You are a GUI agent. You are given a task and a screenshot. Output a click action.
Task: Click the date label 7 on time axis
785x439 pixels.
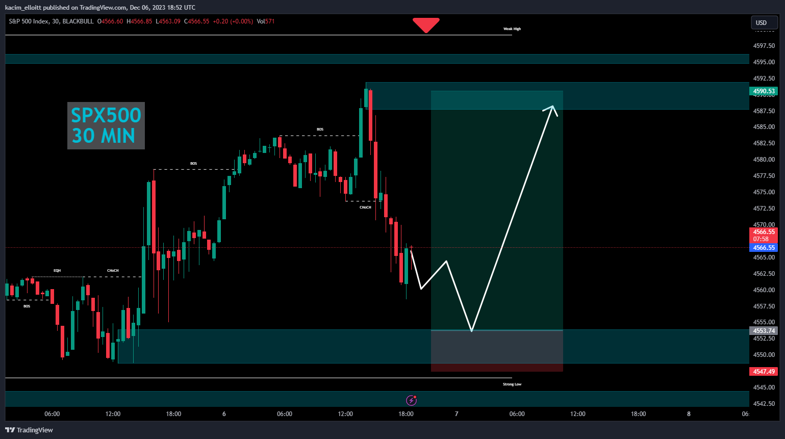click(457, 414)
